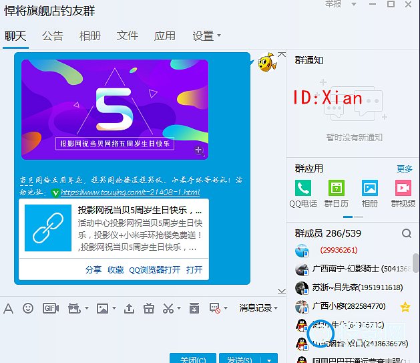Image resolution: width=420 pixels, height=363 pixels.
Task: Open the font formatting tool (A icon)
Action: [x=8, y=308]
